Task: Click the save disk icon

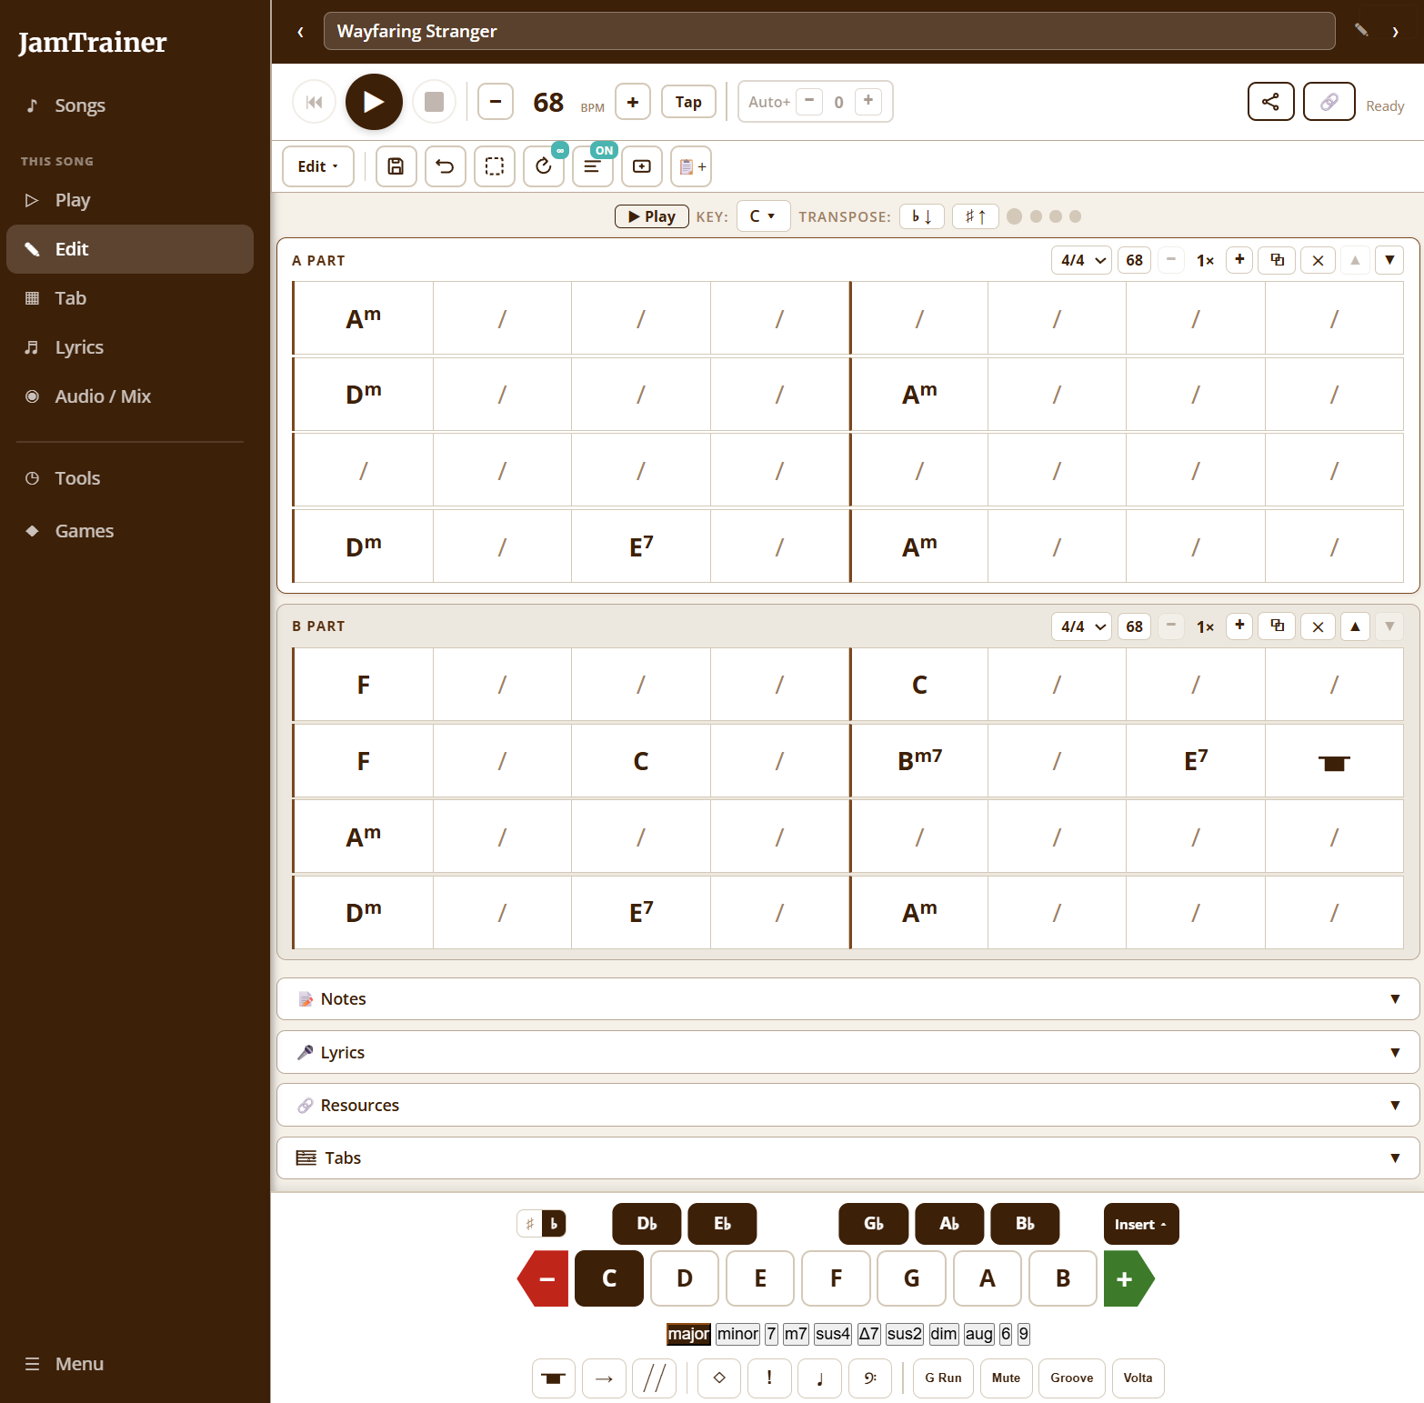Action: (396, 166)
